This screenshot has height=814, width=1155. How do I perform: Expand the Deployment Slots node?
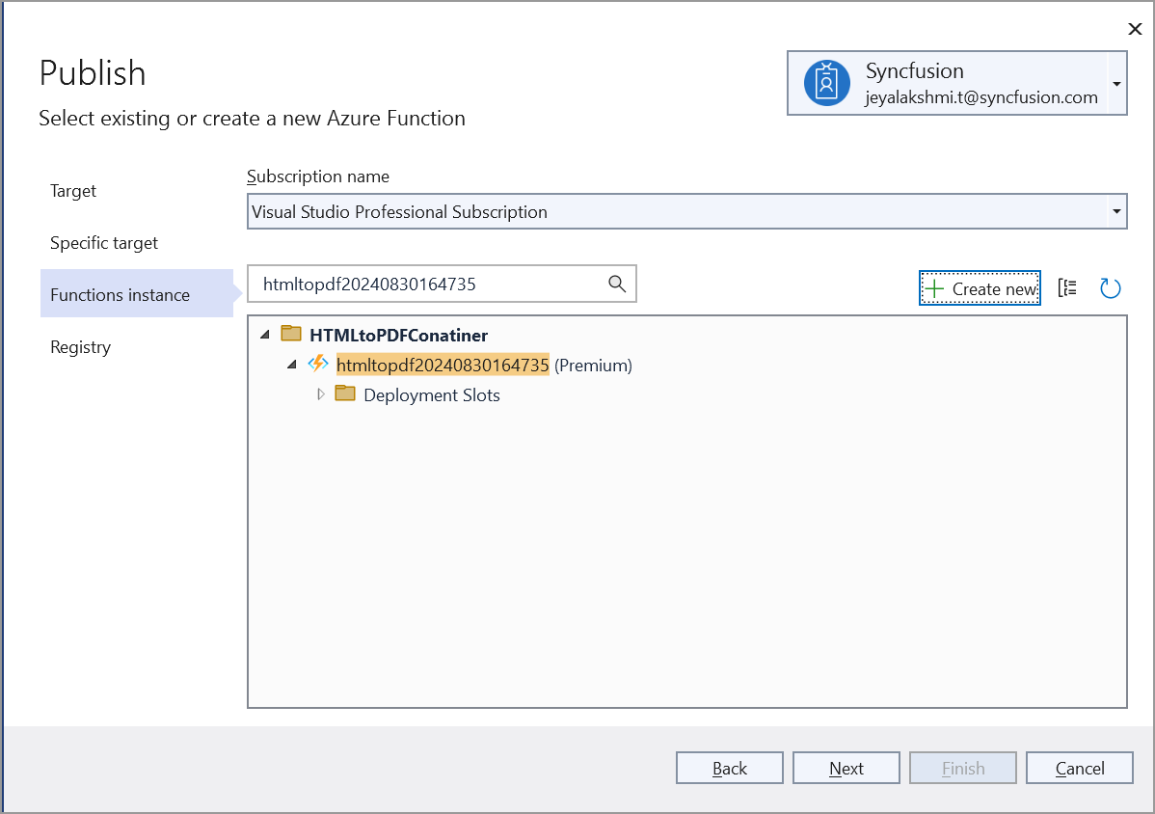[322, 394]
